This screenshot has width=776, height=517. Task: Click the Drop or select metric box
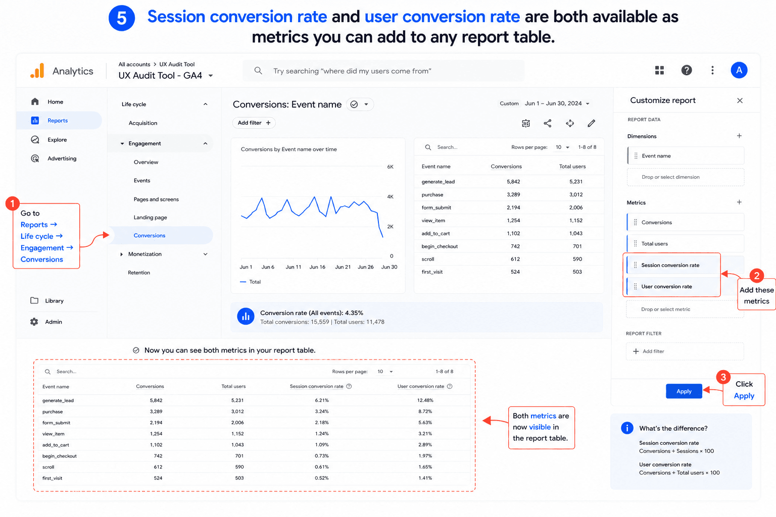[685, 309]
